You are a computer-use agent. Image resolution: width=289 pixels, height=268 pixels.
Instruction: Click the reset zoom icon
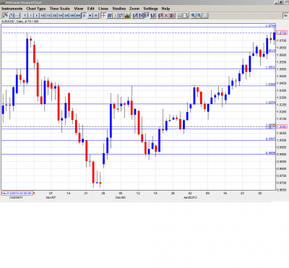click(205, 16)
